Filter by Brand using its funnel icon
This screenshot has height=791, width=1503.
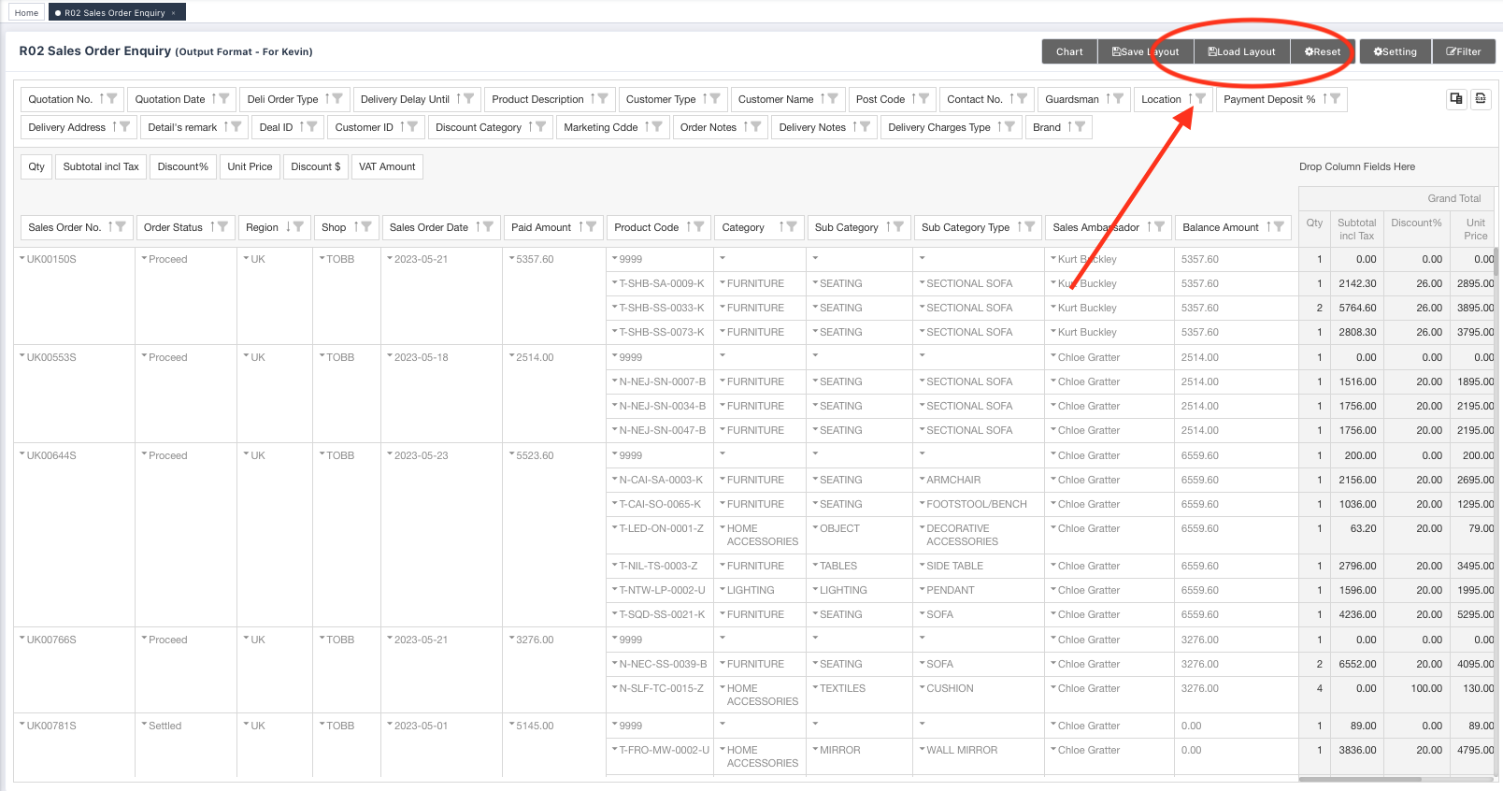coord(1081,127)
